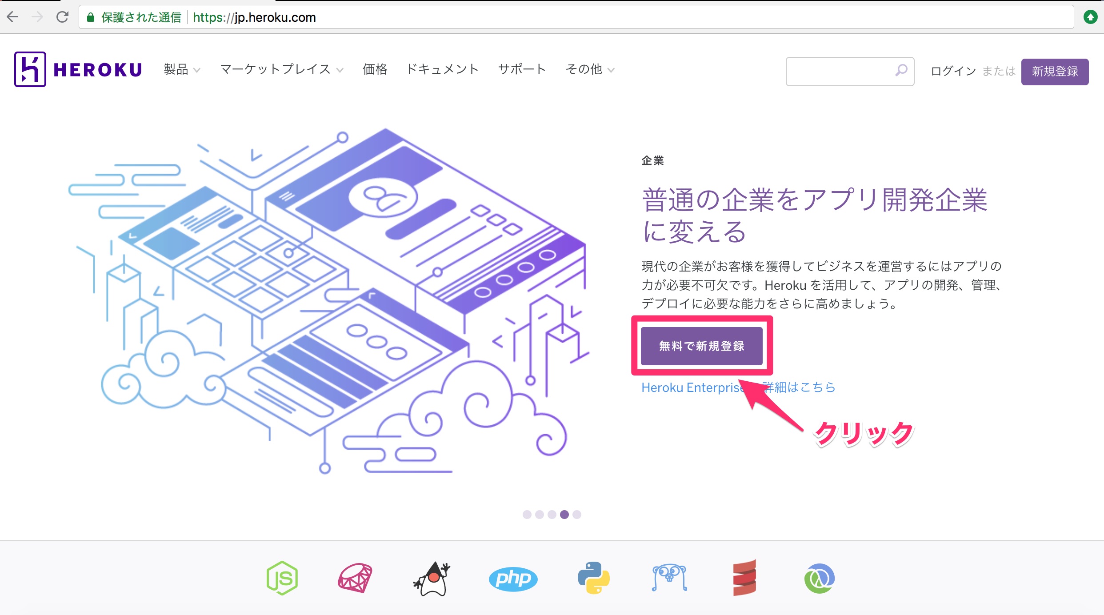Screen dimensions: 1104x615
Task: Select the fourth active carousel dot
Action: coord(564,514)
